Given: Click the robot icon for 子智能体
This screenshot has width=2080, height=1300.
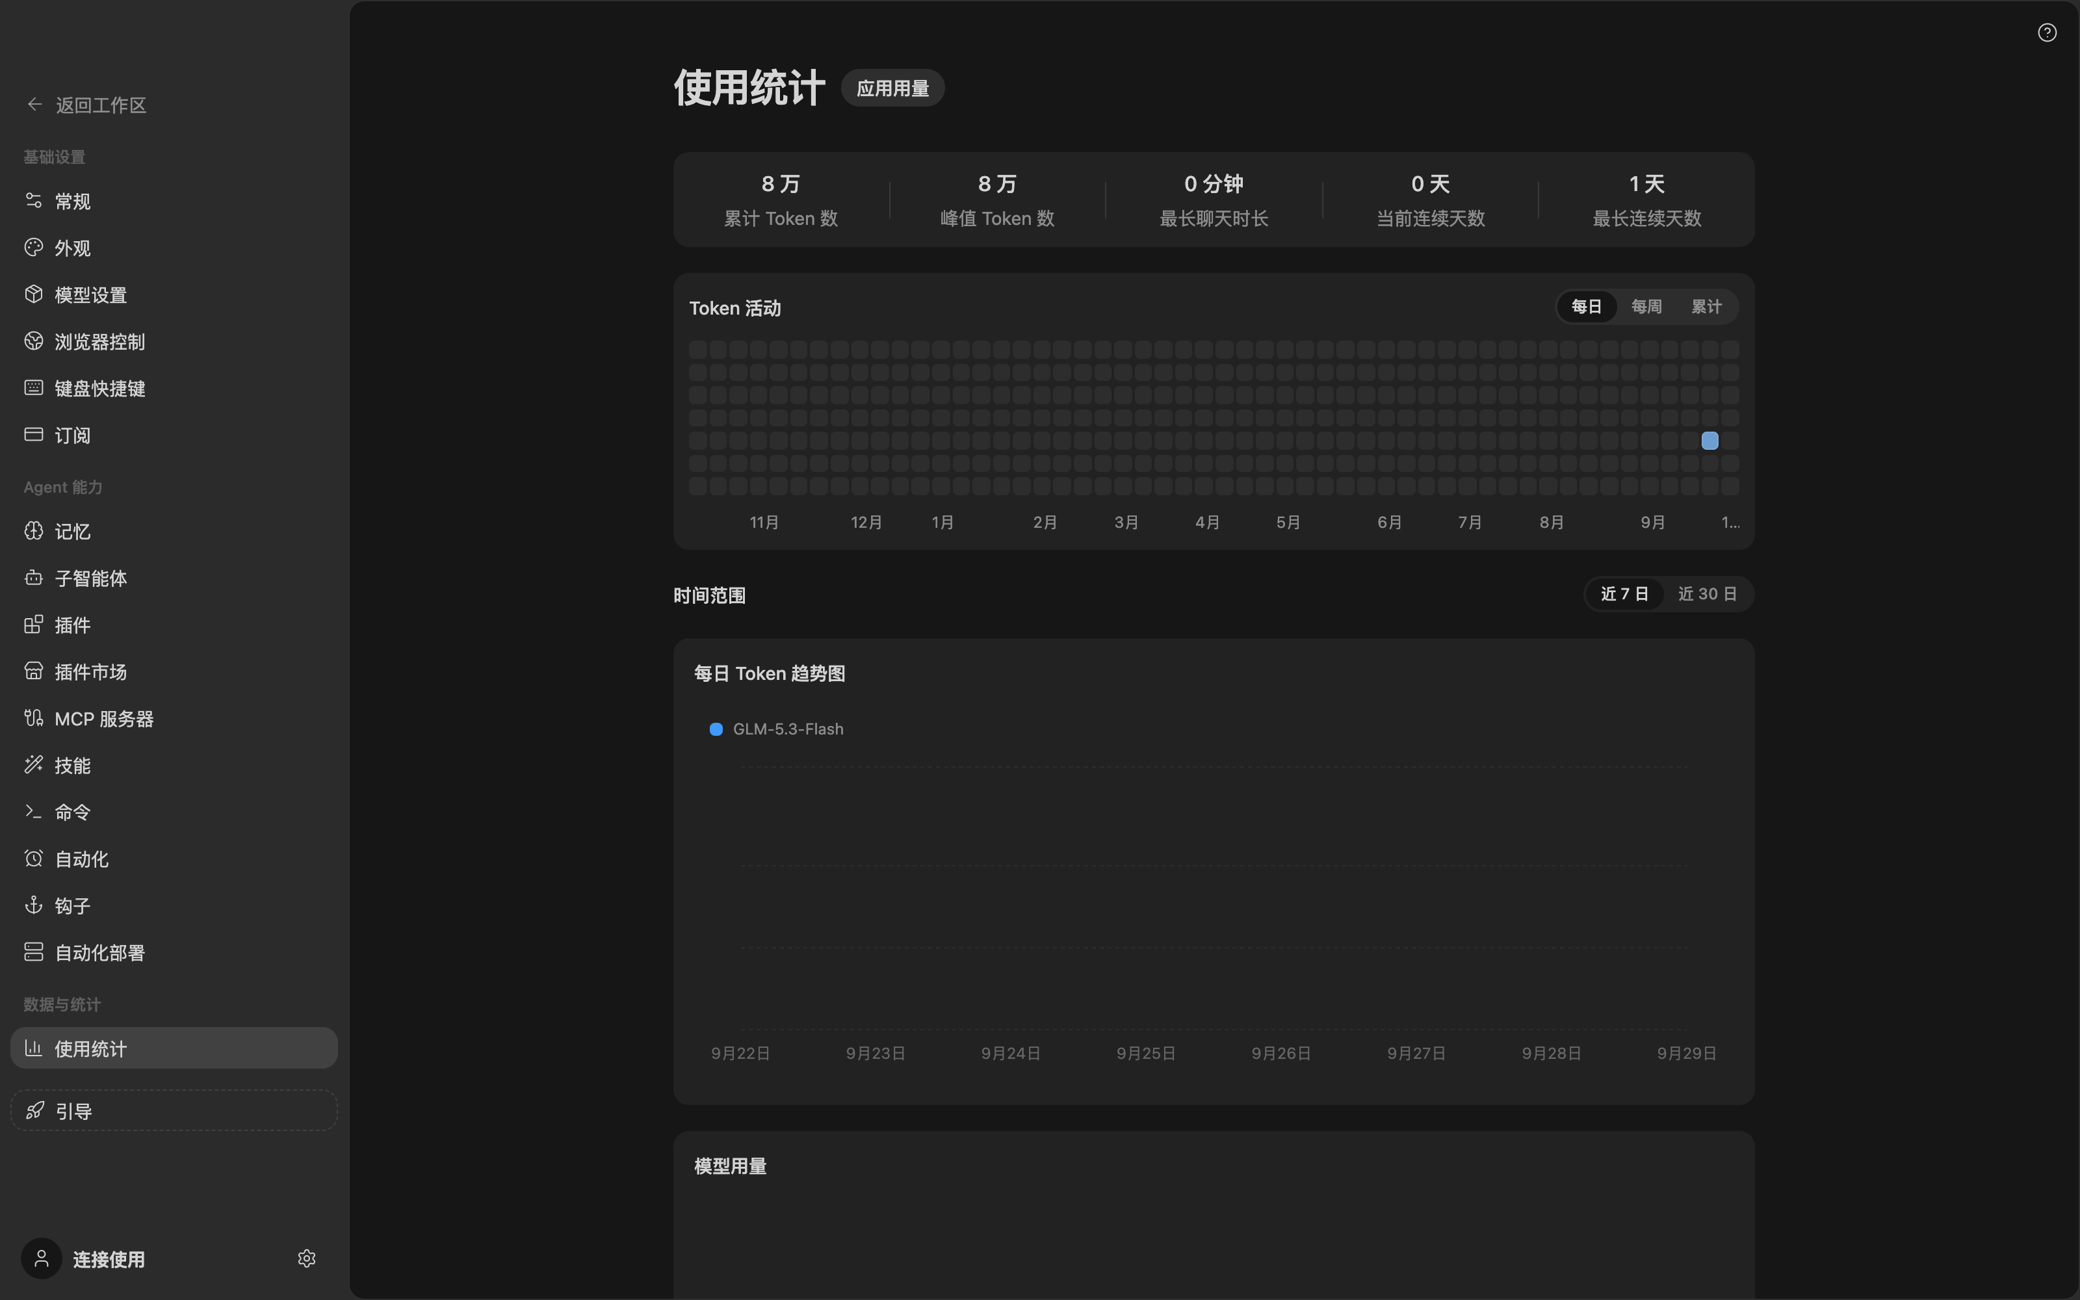Looking at the screenshot, I should (34, 578).
